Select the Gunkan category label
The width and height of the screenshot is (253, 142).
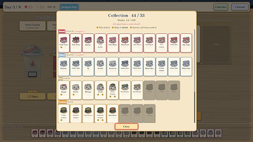pyautogui.click(x=62, y=102)
